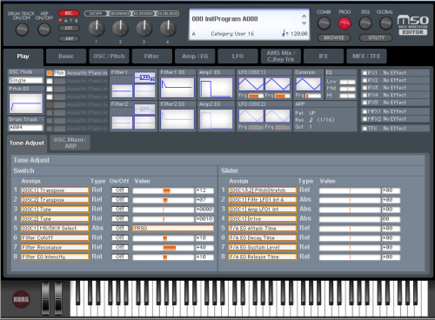Screen dimensions: 435x320
Task: Adjust slider 5 F/A EG Attack Time value
Action: [x=350, y=229]
